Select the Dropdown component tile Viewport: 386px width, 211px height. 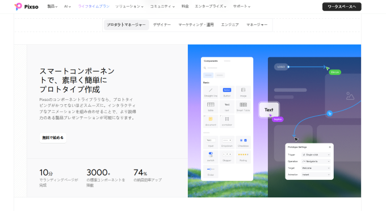[226, 142]
